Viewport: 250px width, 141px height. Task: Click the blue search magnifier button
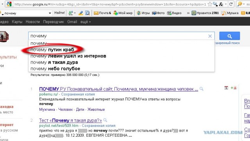point(230,36)
